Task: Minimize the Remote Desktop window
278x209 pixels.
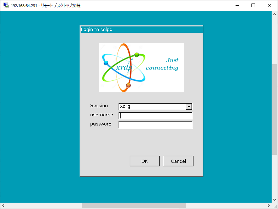Action: (237, 6)
